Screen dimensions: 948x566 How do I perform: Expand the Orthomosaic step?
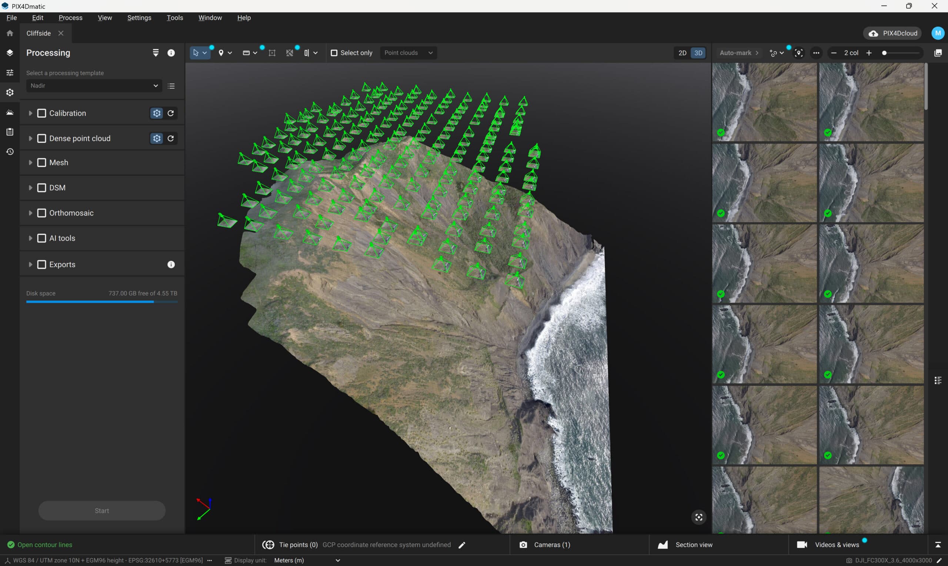[x=30, y=213]
